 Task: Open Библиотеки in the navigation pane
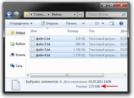[x=20, y=44]
